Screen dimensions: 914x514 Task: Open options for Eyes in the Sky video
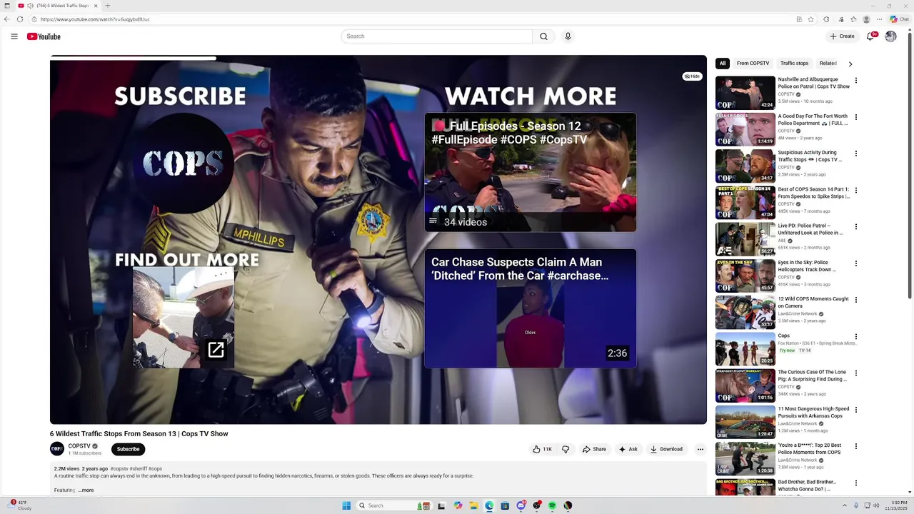[x=856, y=263]
